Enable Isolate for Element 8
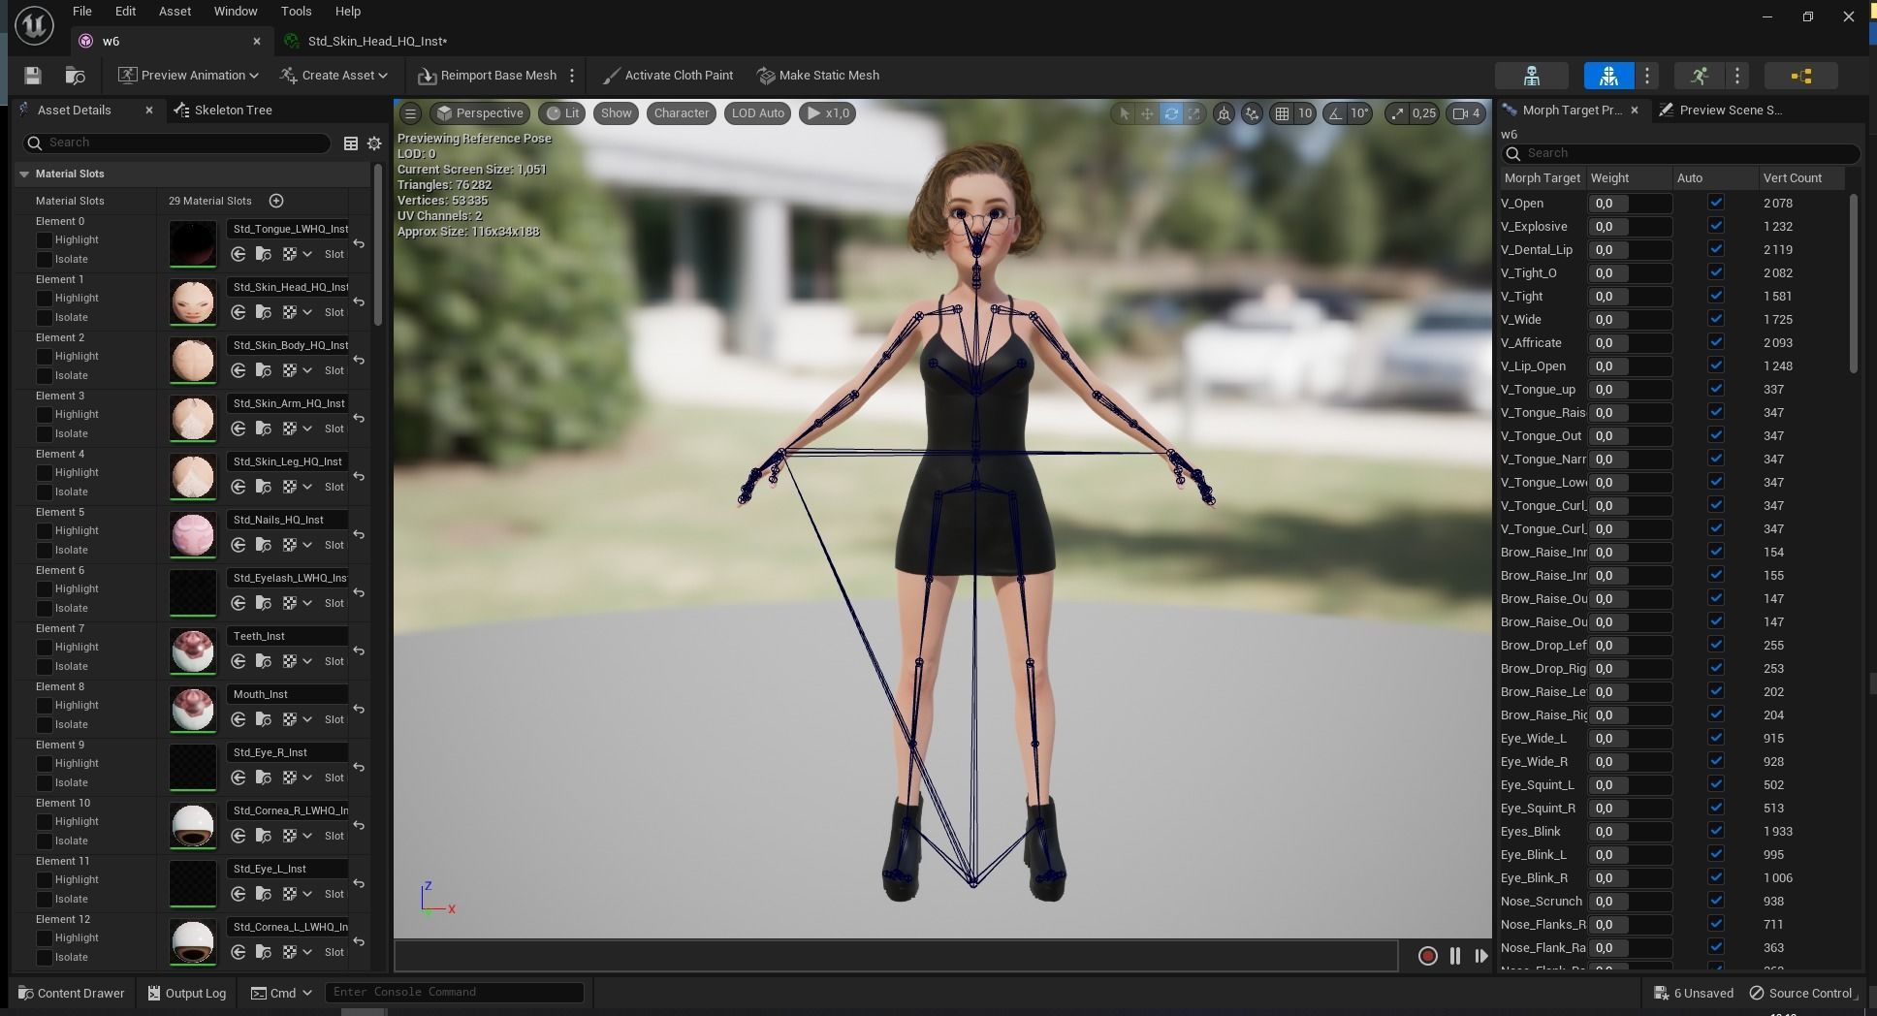The height and width of the screenshot is (1016, 1877). click(x=45, y=724)
